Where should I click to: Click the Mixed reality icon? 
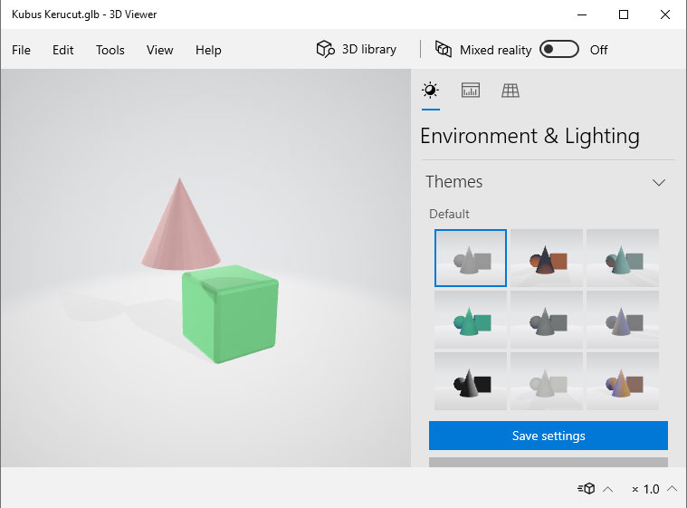pyautogui.click(x=443, y=49)
